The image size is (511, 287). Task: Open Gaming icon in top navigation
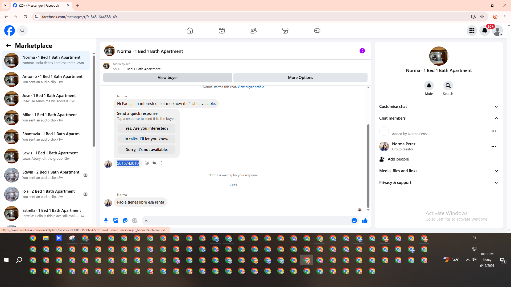[317, 31]
